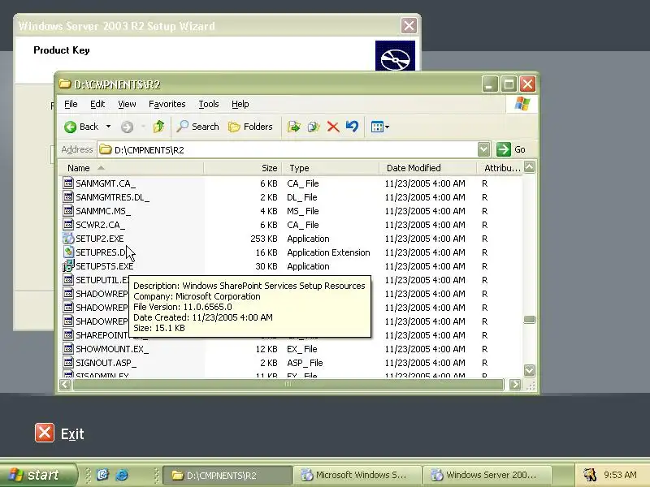Click the horizontal scrollbar right arrow
Image resolution: width=650 pixels, height=487 pixels.
515,384
